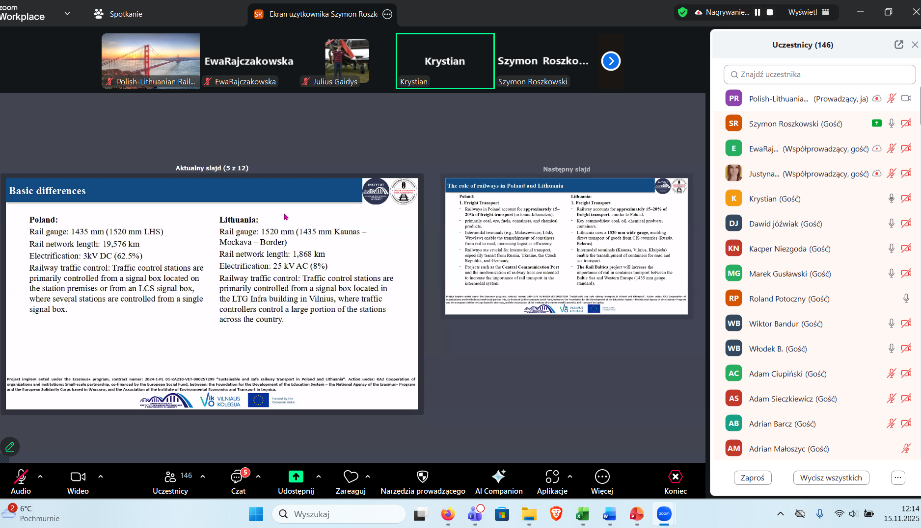Open Narzędzia prowadzącego shield icon
The height and width of the screenshot is (528, 921).
coord(422,477)
